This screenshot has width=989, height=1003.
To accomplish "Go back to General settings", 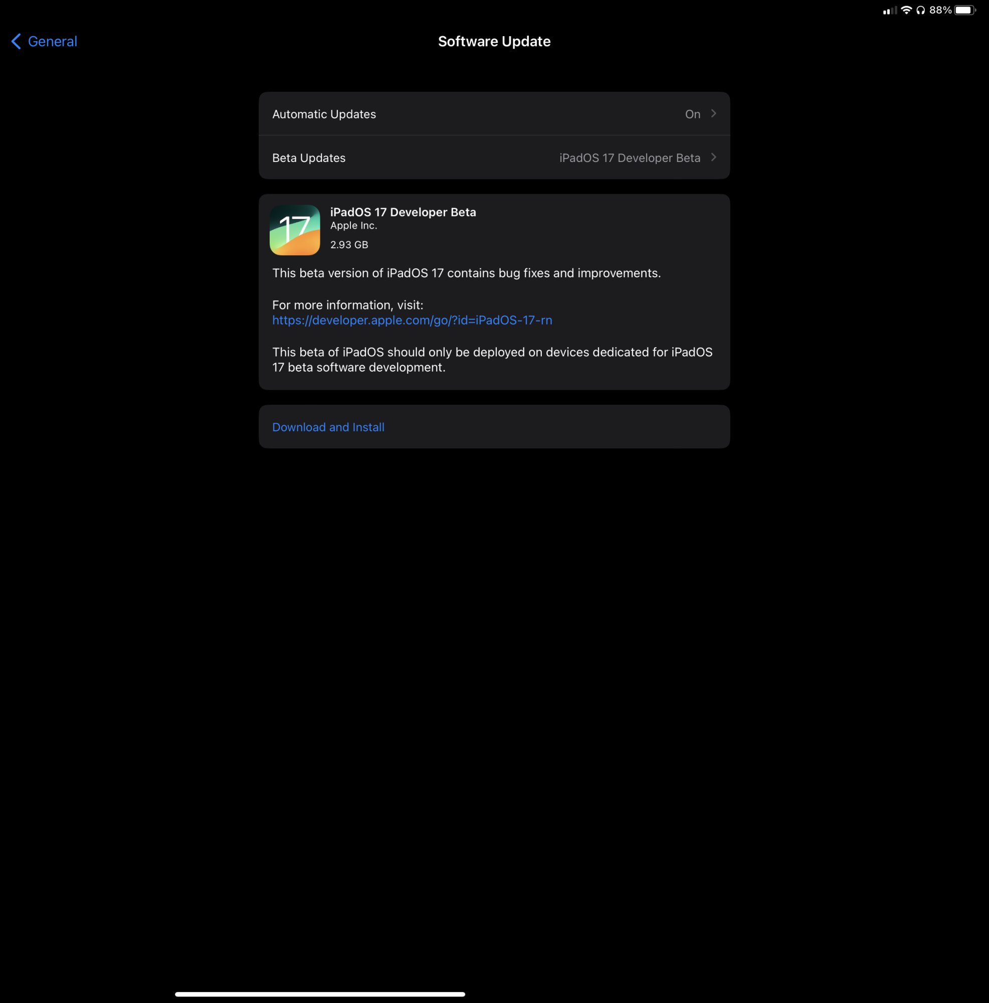I will pos(44,41).
